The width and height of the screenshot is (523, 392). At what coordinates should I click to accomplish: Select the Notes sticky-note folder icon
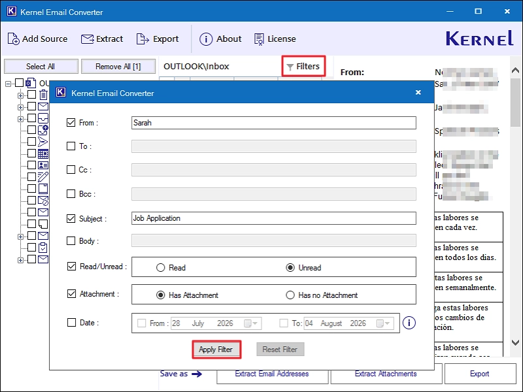point(43,224)
